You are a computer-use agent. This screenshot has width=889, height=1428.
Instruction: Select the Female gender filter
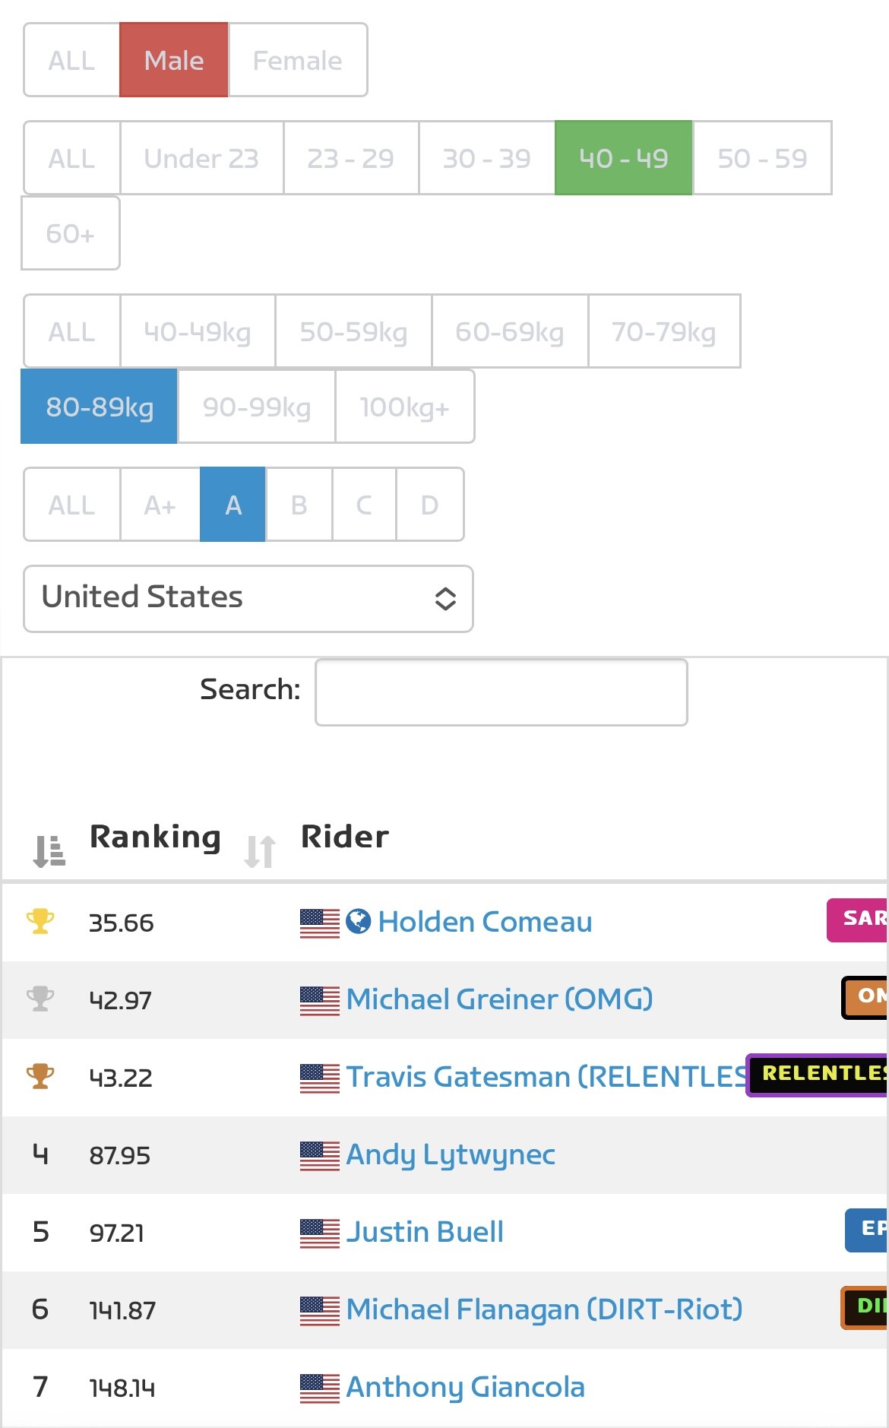[x=298, y=60]
